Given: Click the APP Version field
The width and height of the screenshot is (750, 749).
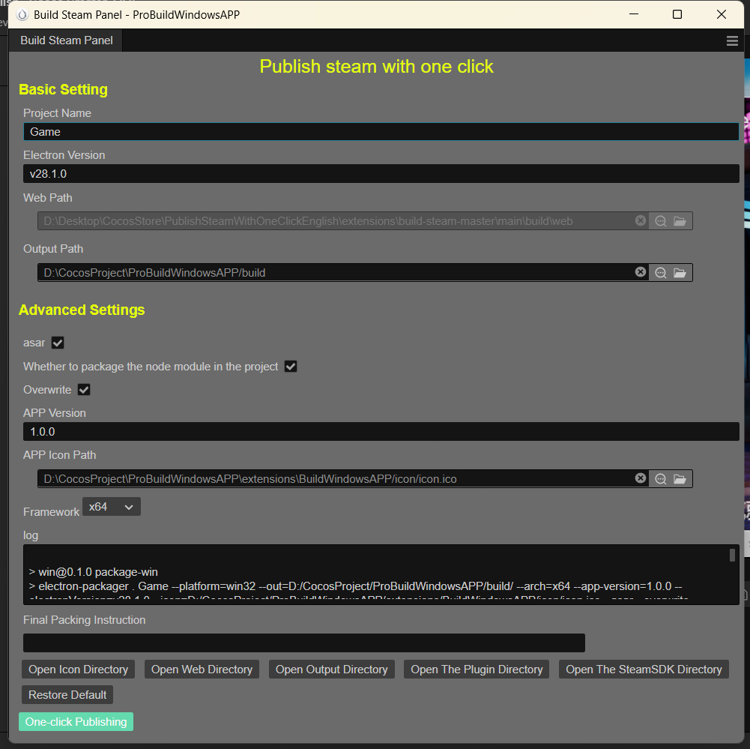Looking at the screenshot, I should pos(381,432).
